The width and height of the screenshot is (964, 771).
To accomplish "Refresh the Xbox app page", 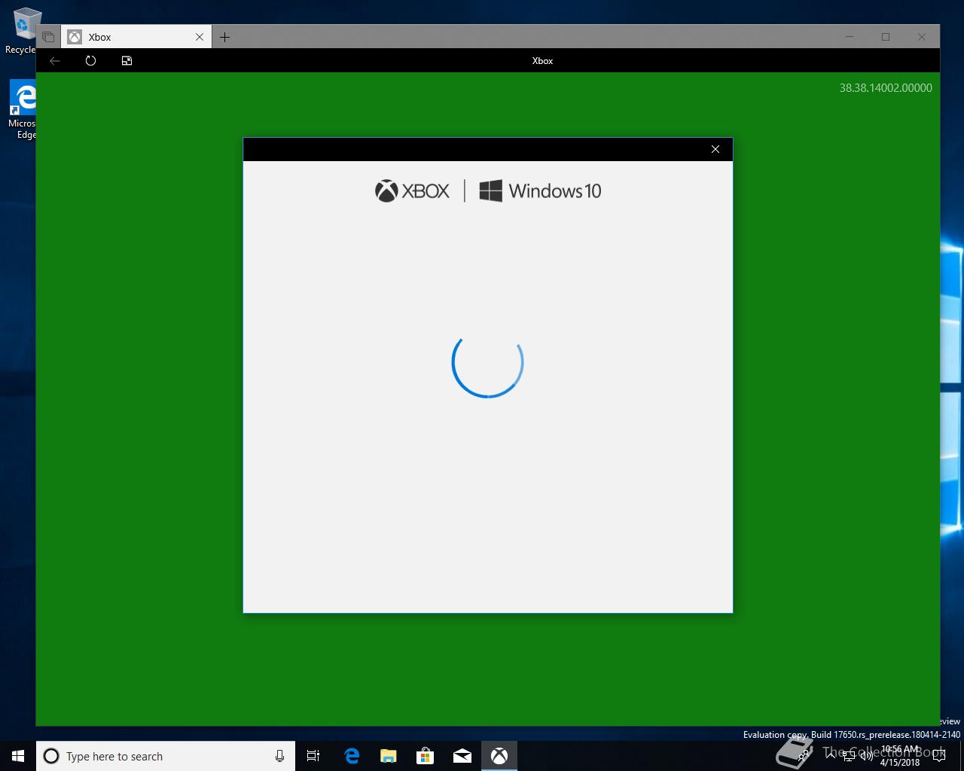I will point(90,61).
